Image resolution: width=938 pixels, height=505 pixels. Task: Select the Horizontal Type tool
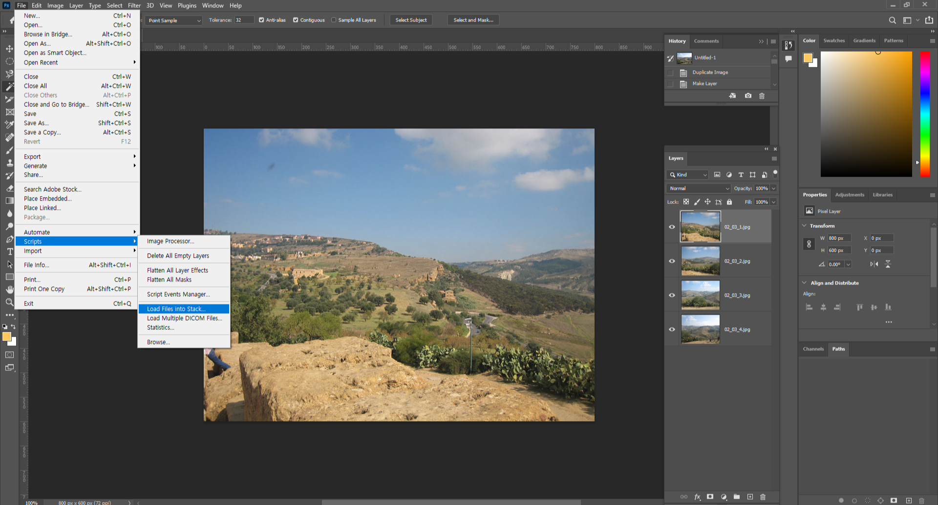(x=9, y=252)
